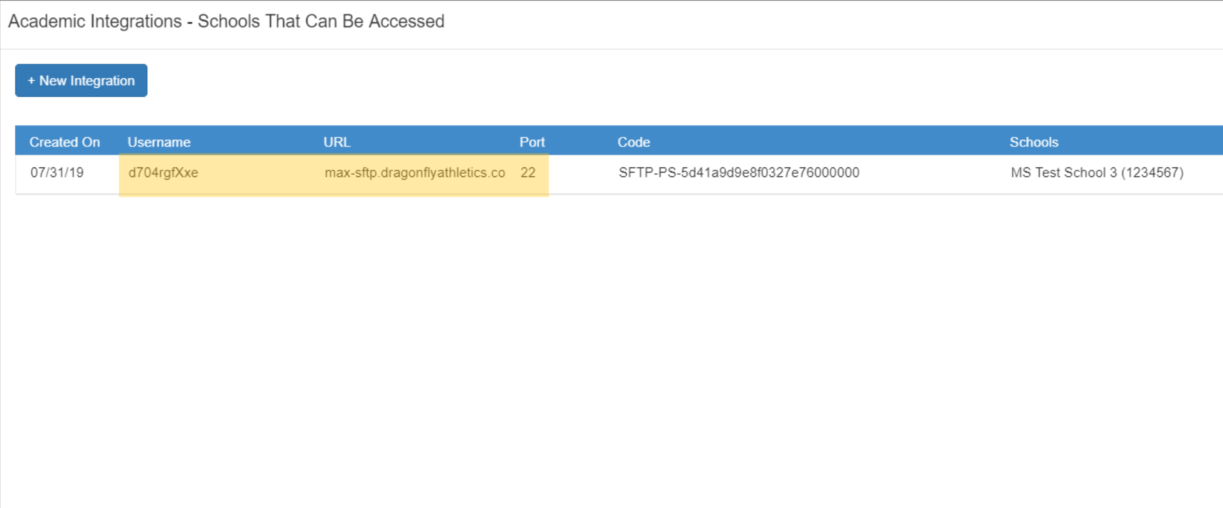Click the school ID (1234567)
This screenshot has width=1223, height=508.
1152,173
